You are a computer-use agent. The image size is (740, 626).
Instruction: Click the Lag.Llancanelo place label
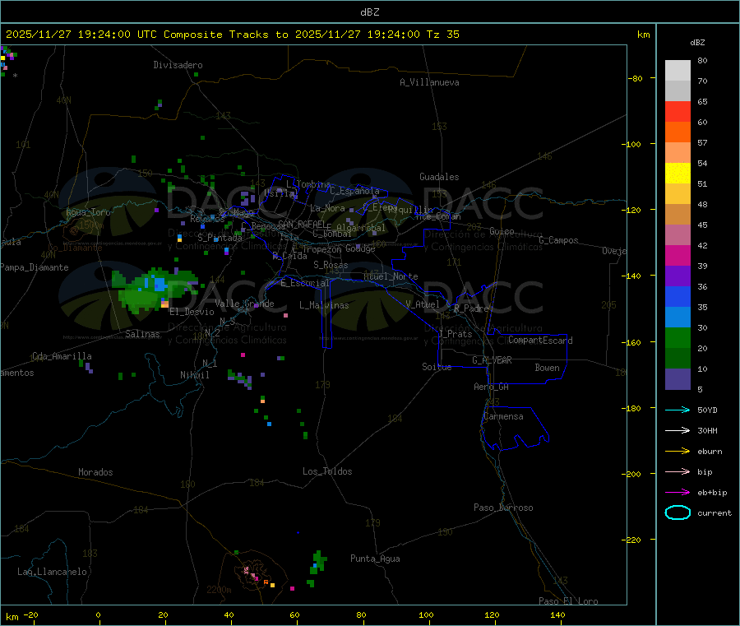pos(52,572)
